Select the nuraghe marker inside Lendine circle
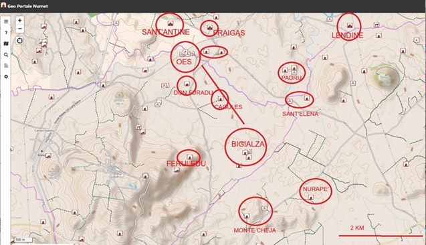The height and width of the screenshot is (245, 426). (x=350, y=25)
